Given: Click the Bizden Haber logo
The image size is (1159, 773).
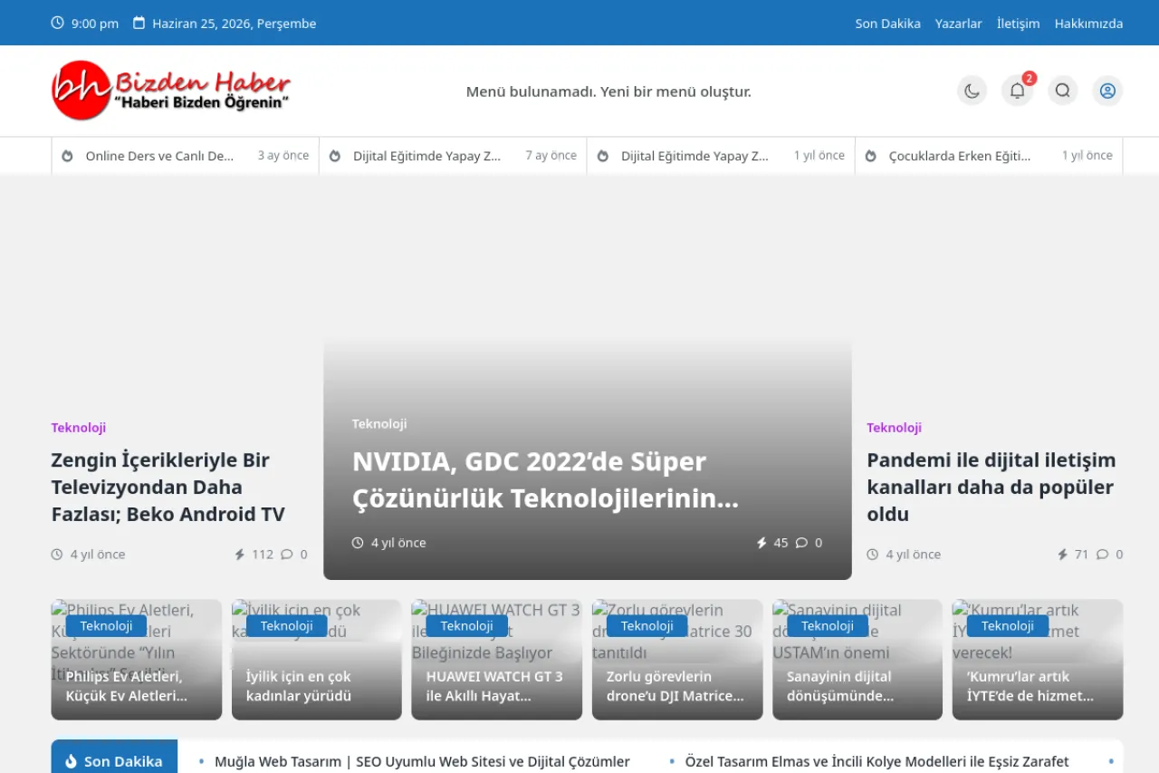Looking at the screenshot, I should (171, 91).
